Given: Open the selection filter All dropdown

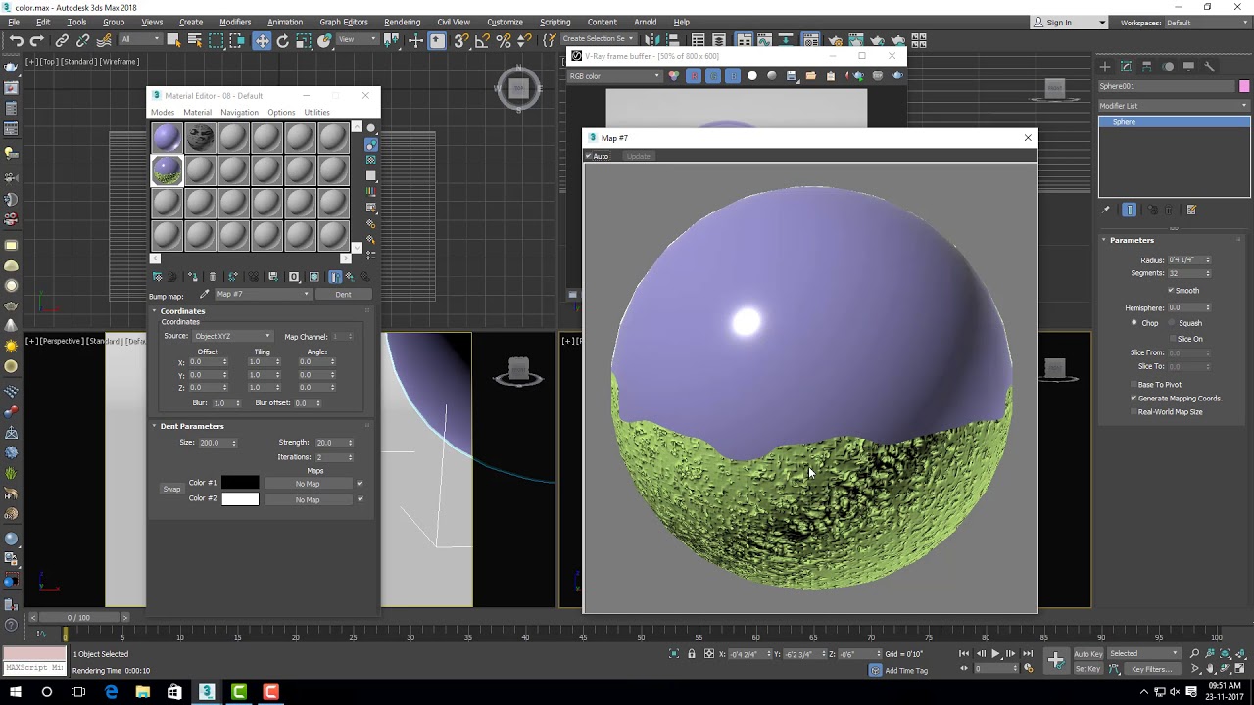Looking at the screenshot, I should [140, 40].
